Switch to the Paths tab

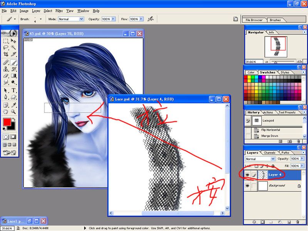(285, 152)
